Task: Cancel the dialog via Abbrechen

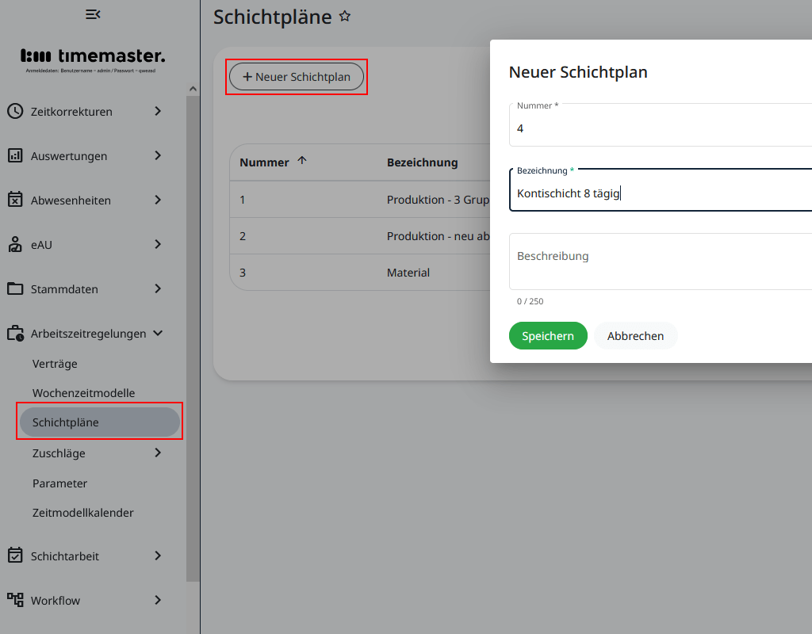Action: pyautogui.click(x=635, y=335)
